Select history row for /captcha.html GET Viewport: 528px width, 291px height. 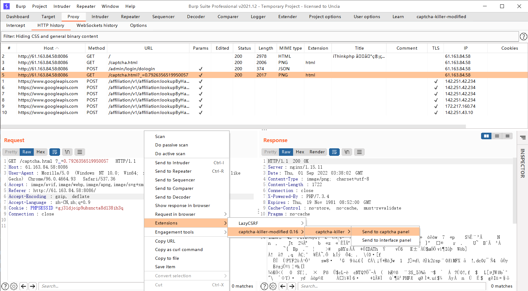tap(264, 62)
